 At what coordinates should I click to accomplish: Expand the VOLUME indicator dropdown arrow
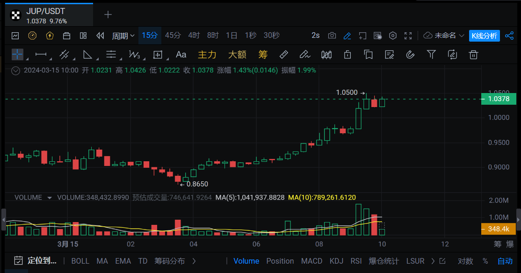coord(49,198)
